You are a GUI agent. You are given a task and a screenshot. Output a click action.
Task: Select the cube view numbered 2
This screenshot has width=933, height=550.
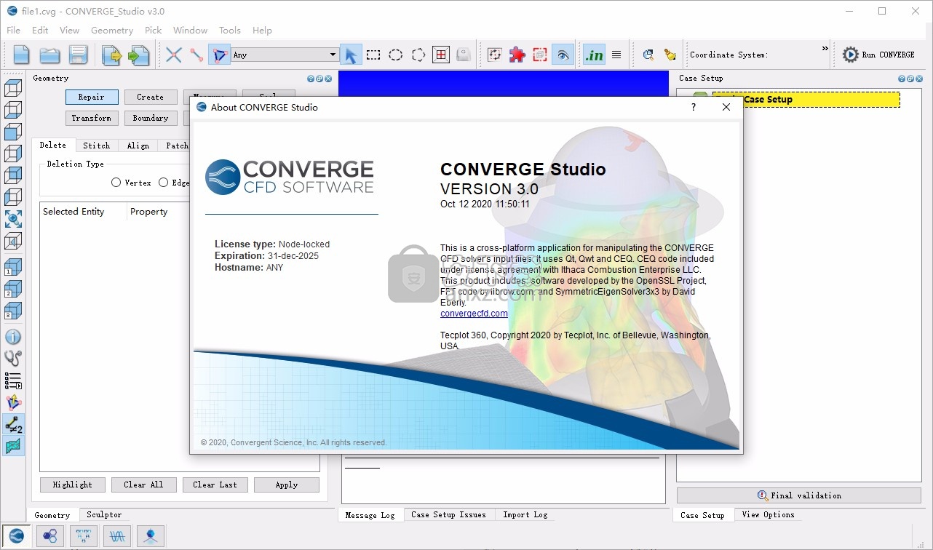(x=13, y=289)
